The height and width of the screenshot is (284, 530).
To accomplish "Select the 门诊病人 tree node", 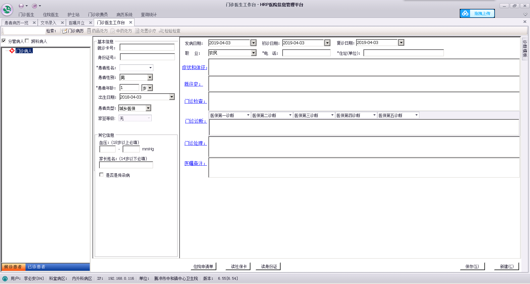I will [x=24, y=51].
